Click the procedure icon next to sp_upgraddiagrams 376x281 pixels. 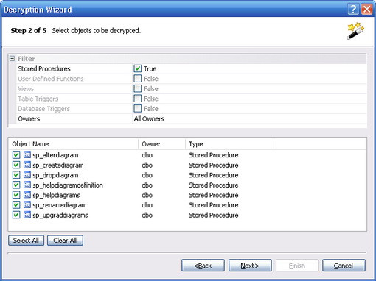click(27, 215)
